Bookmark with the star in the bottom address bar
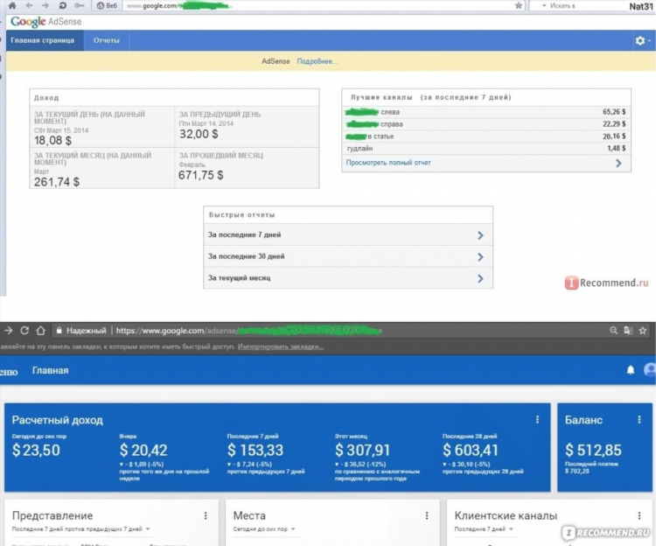 (643, 331)
